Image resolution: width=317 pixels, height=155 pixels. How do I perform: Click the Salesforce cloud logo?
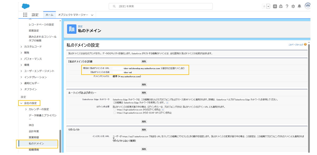click(x=26, y=6)
